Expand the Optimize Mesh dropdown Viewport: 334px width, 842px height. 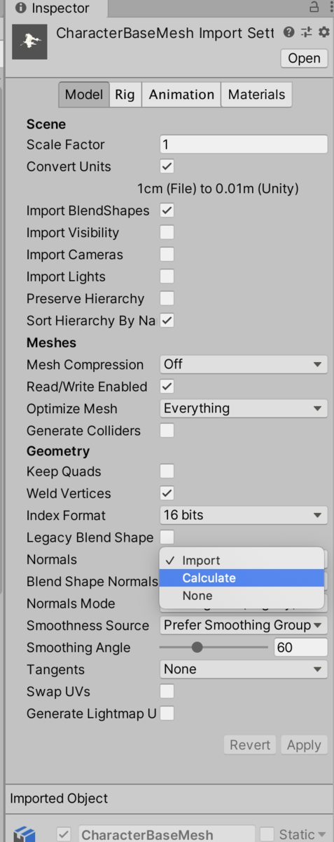tap(244, 408)
